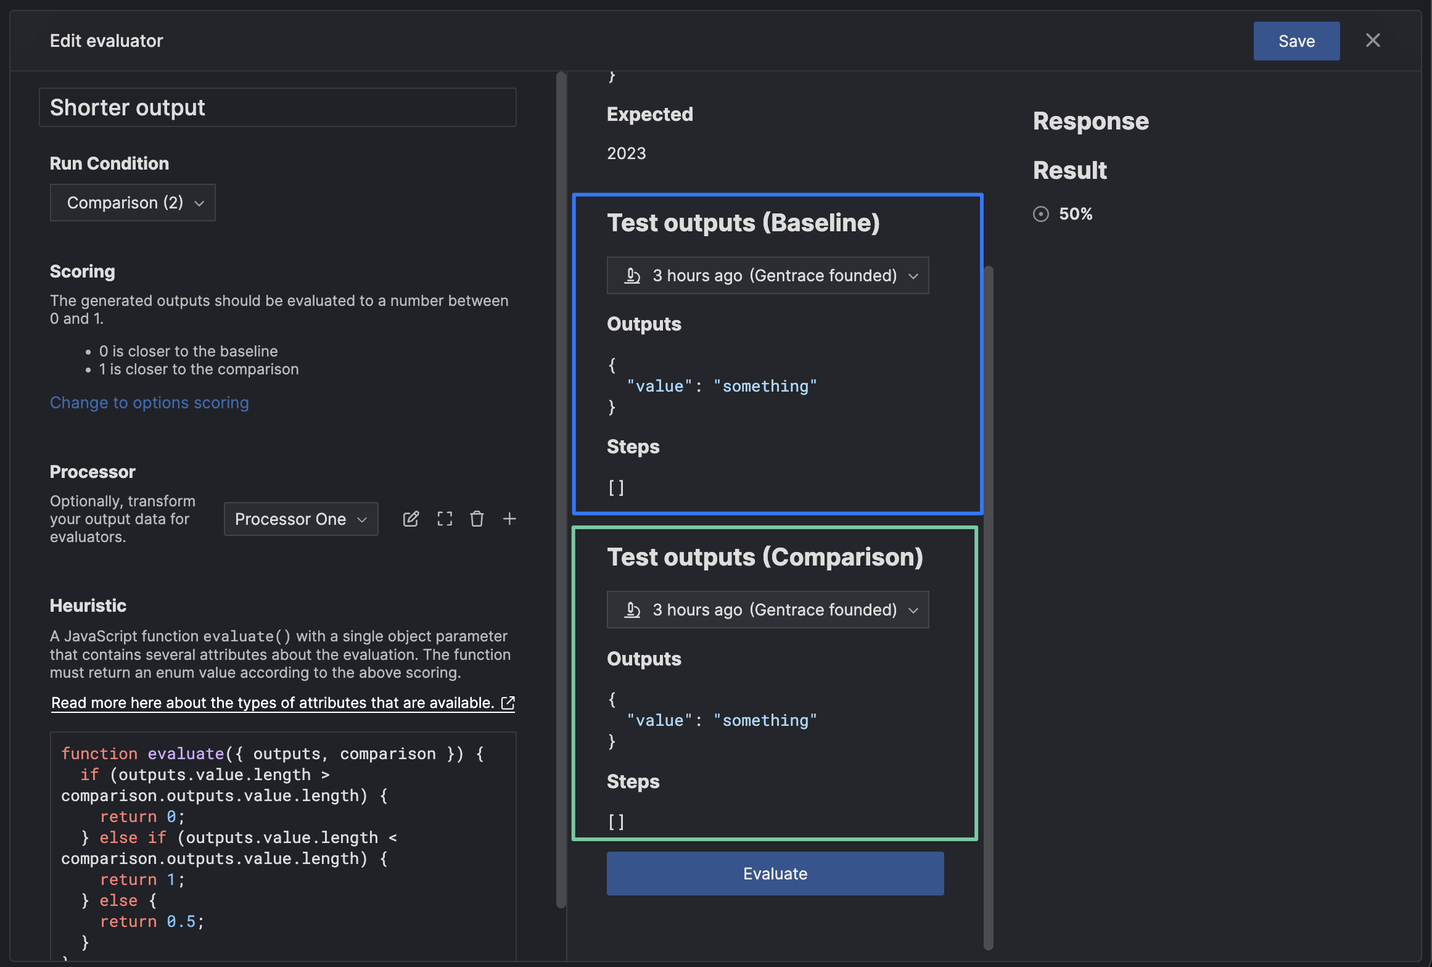
Task: Click the 'Test outputs (Comparison)' heading
Action: click(765, 557)
